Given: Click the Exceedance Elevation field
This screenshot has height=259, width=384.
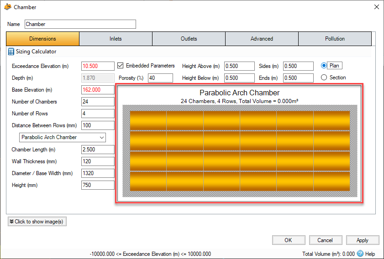Looking at the screenshot, I should coord(98,66).
